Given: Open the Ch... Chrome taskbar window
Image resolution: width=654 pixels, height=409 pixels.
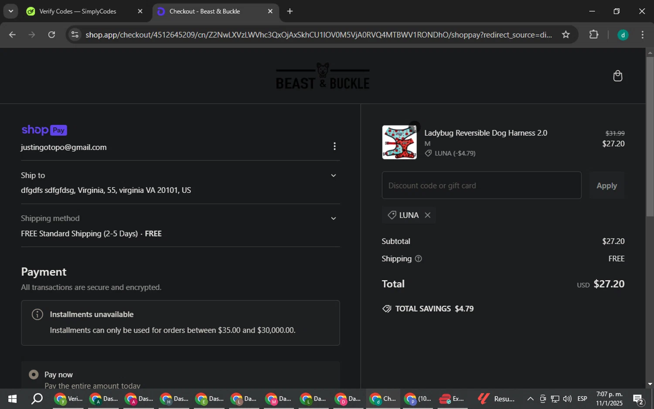Looking at the screenshot, I should (x=383, y=399).
